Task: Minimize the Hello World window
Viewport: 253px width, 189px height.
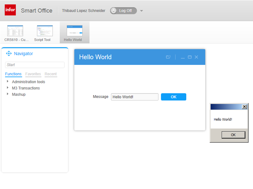Action: [x=182, y=57]
